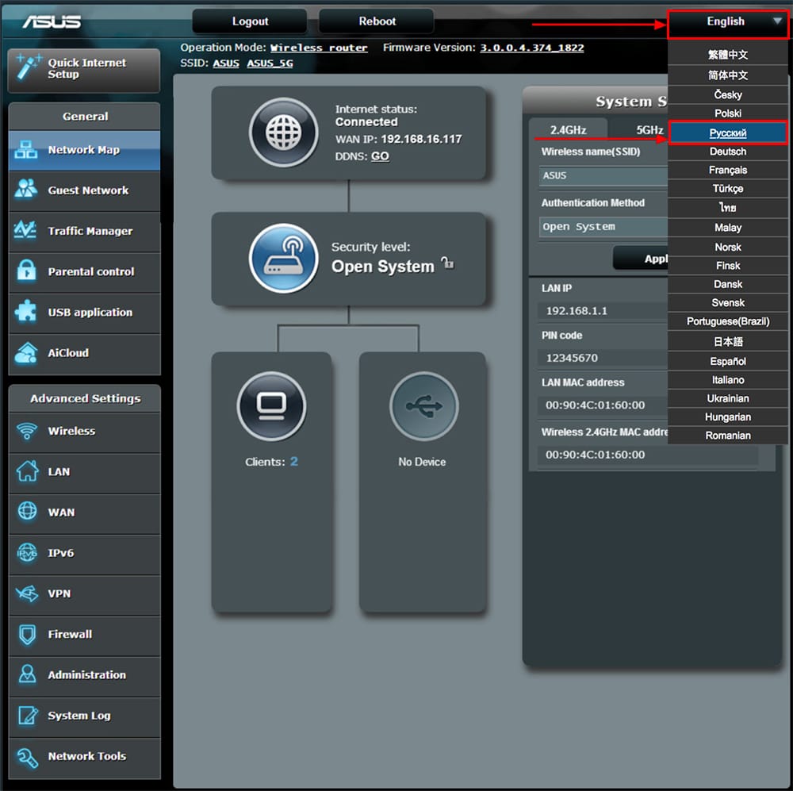Click the ASUS logo

point(52,21)
